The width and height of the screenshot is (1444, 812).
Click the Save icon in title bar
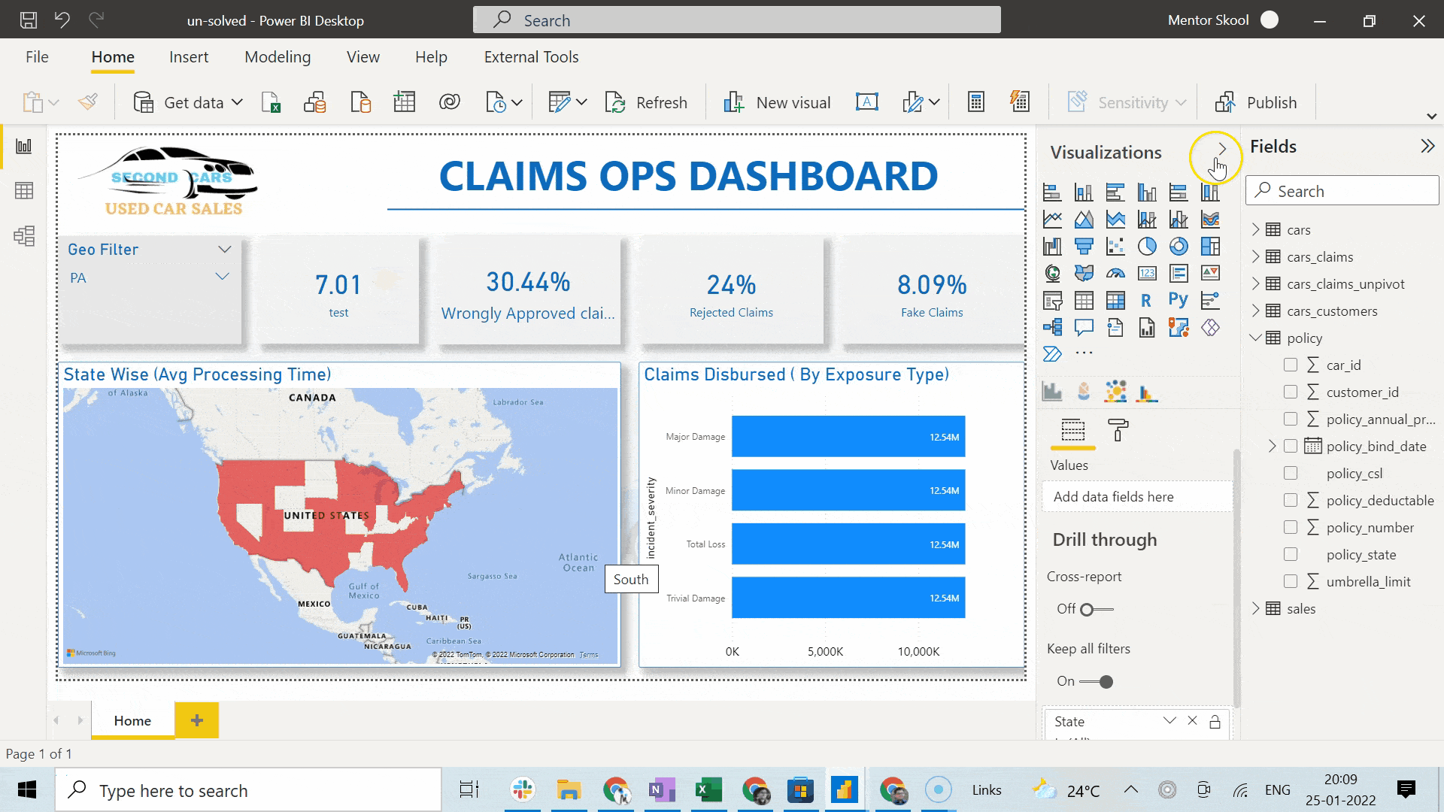click(x=28, y=20)
